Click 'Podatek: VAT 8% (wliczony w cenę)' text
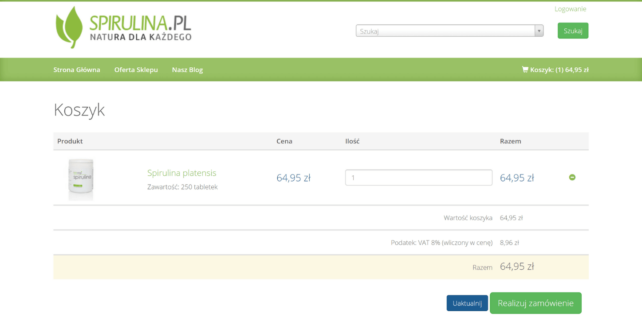The height and width of the screenshot is (325, 642). [441, 243]
